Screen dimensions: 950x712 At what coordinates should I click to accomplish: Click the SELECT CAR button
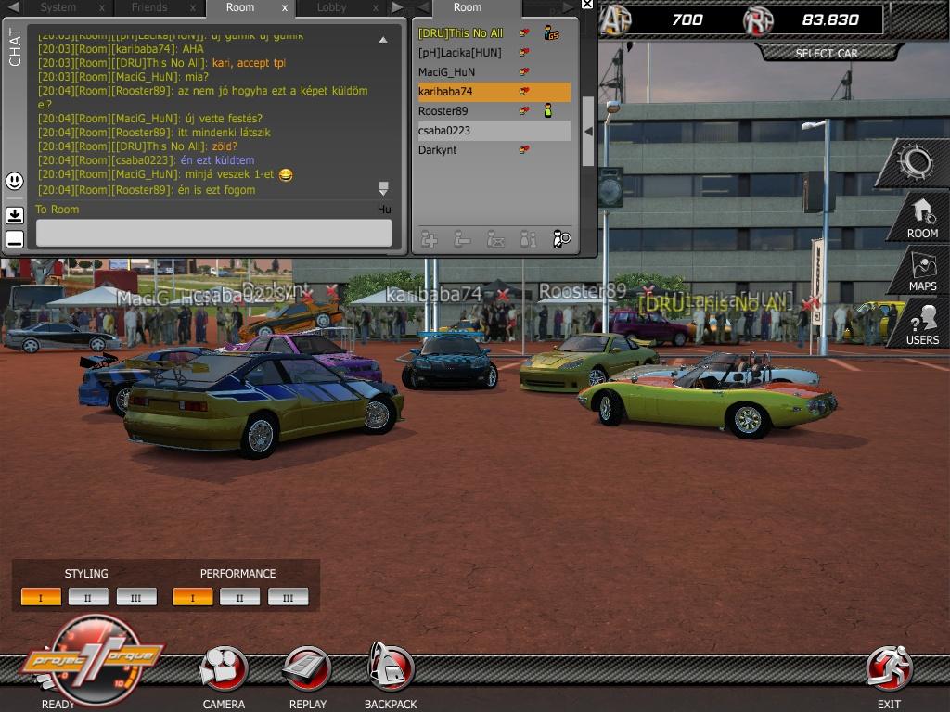[x=827, y=53]
